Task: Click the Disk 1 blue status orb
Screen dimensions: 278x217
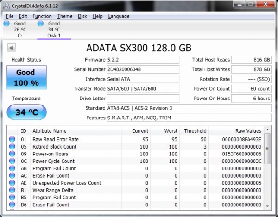Action: tap(40, 23)
